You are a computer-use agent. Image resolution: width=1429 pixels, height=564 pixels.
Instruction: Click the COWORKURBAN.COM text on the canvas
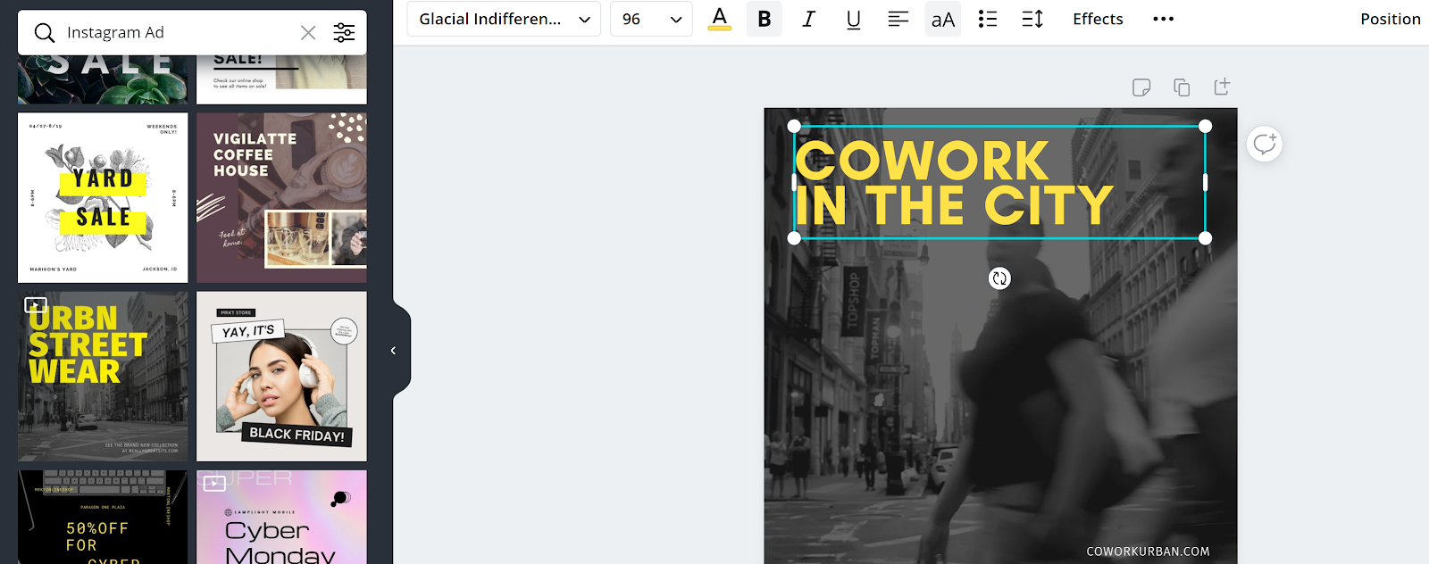tap(1148, 552)
